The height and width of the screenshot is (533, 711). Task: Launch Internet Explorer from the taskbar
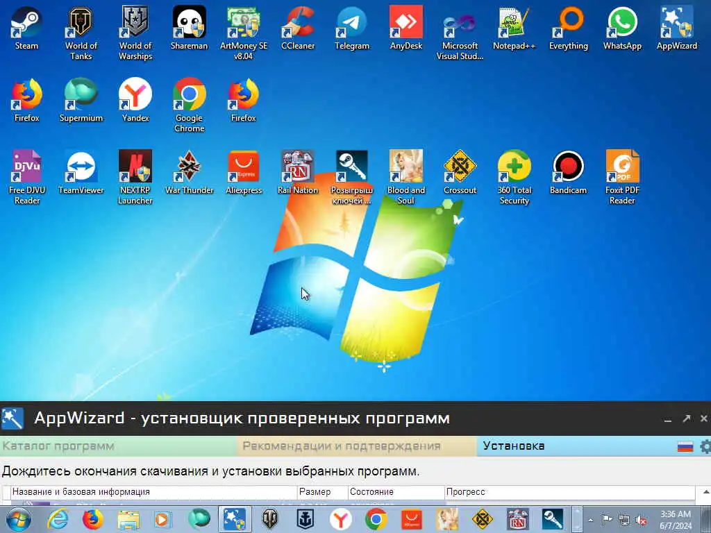tap(58, 519)
